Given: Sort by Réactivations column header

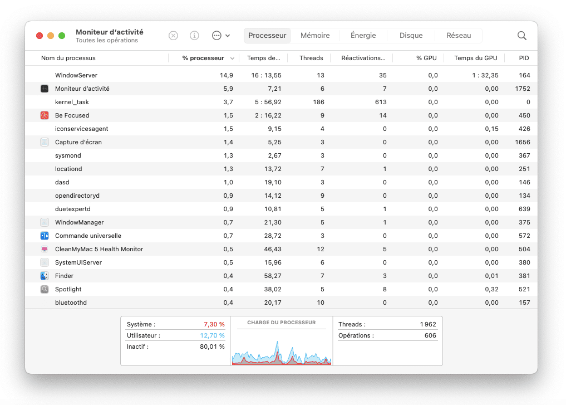Looking at the screenshot, I should [x=363, y=58].
